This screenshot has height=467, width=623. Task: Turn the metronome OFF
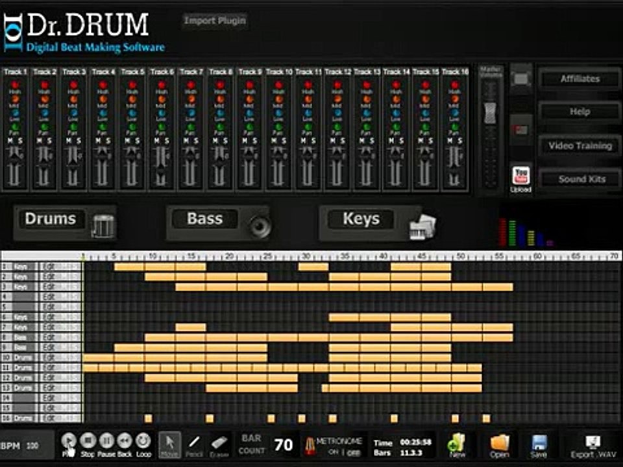(353, 452)
